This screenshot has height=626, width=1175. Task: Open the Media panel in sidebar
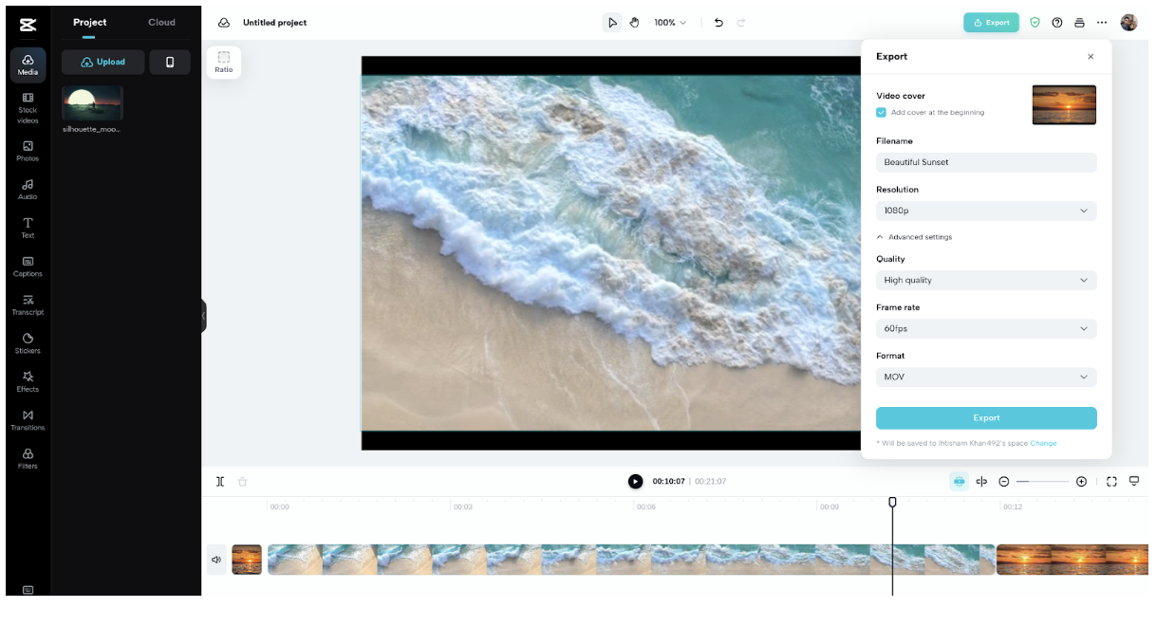click(x=28, y=64)
